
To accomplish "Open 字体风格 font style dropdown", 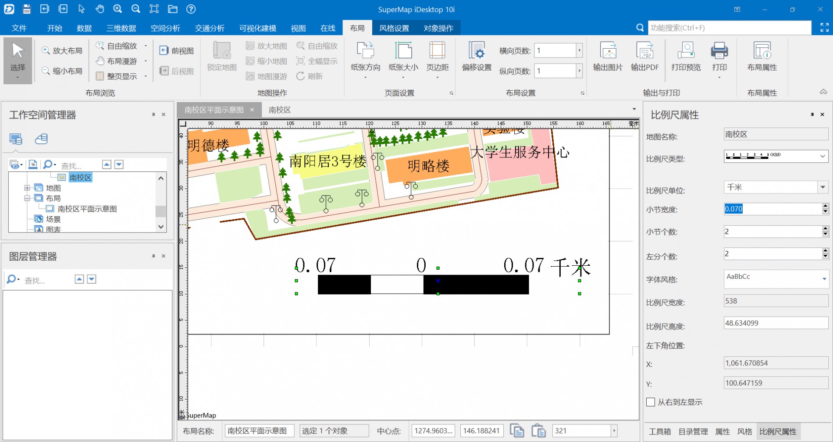I will [824, 279].
